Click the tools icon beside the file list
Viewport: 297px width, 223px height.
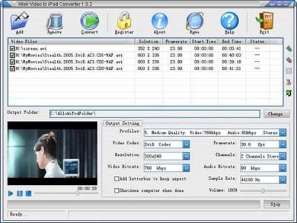289,82
